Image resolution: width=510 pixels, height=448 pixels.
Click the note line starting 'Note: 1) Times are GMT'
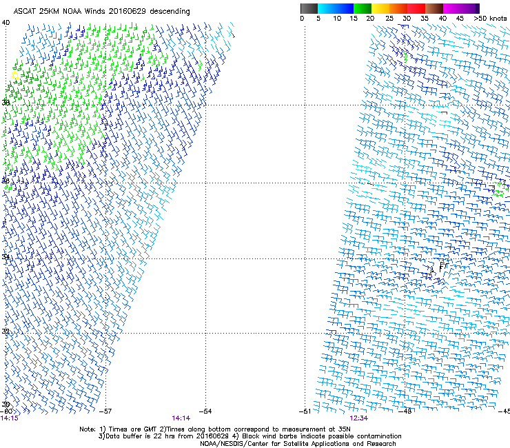(x=215, y=429)
